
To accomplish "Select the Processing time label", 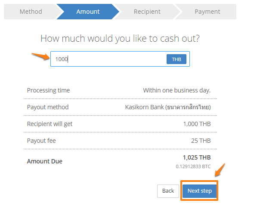I will (48, 90).
